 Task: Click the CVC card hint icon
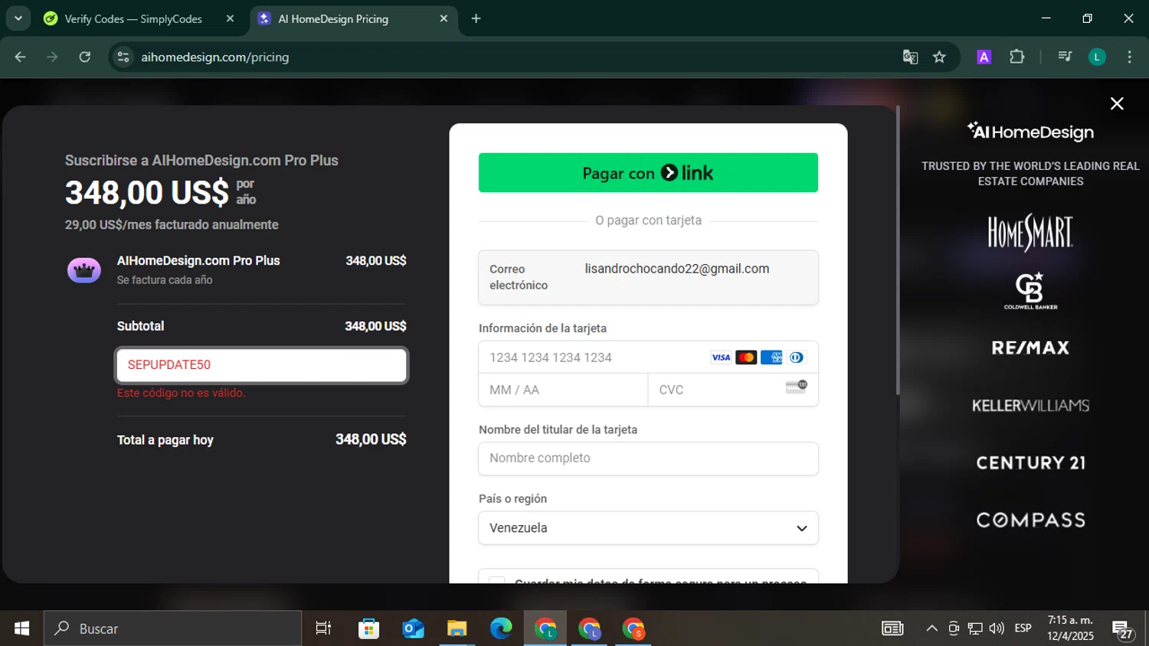click(797, 387)
